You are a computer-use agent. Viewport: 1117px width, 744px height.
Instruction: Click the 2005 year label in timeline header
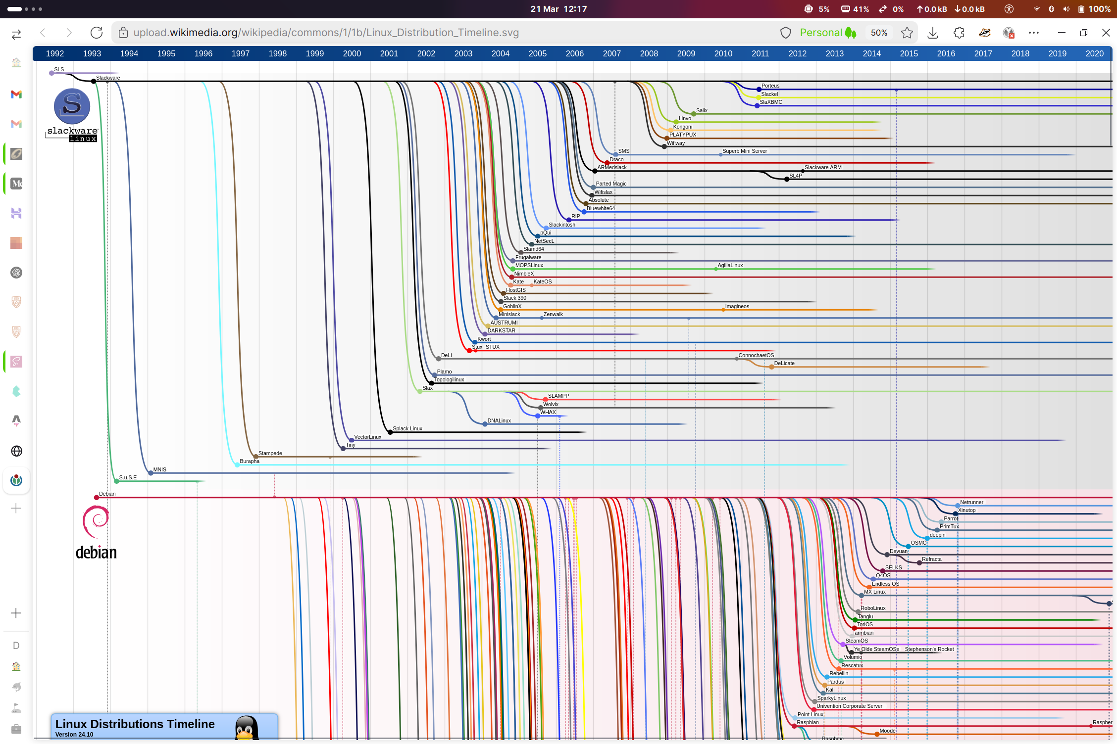[537, 53]
